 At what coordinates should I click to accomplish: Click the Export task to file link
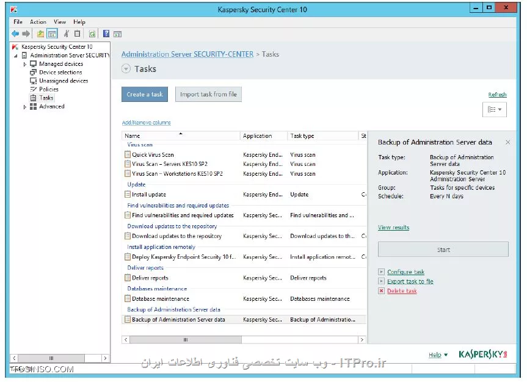[410, 281]
